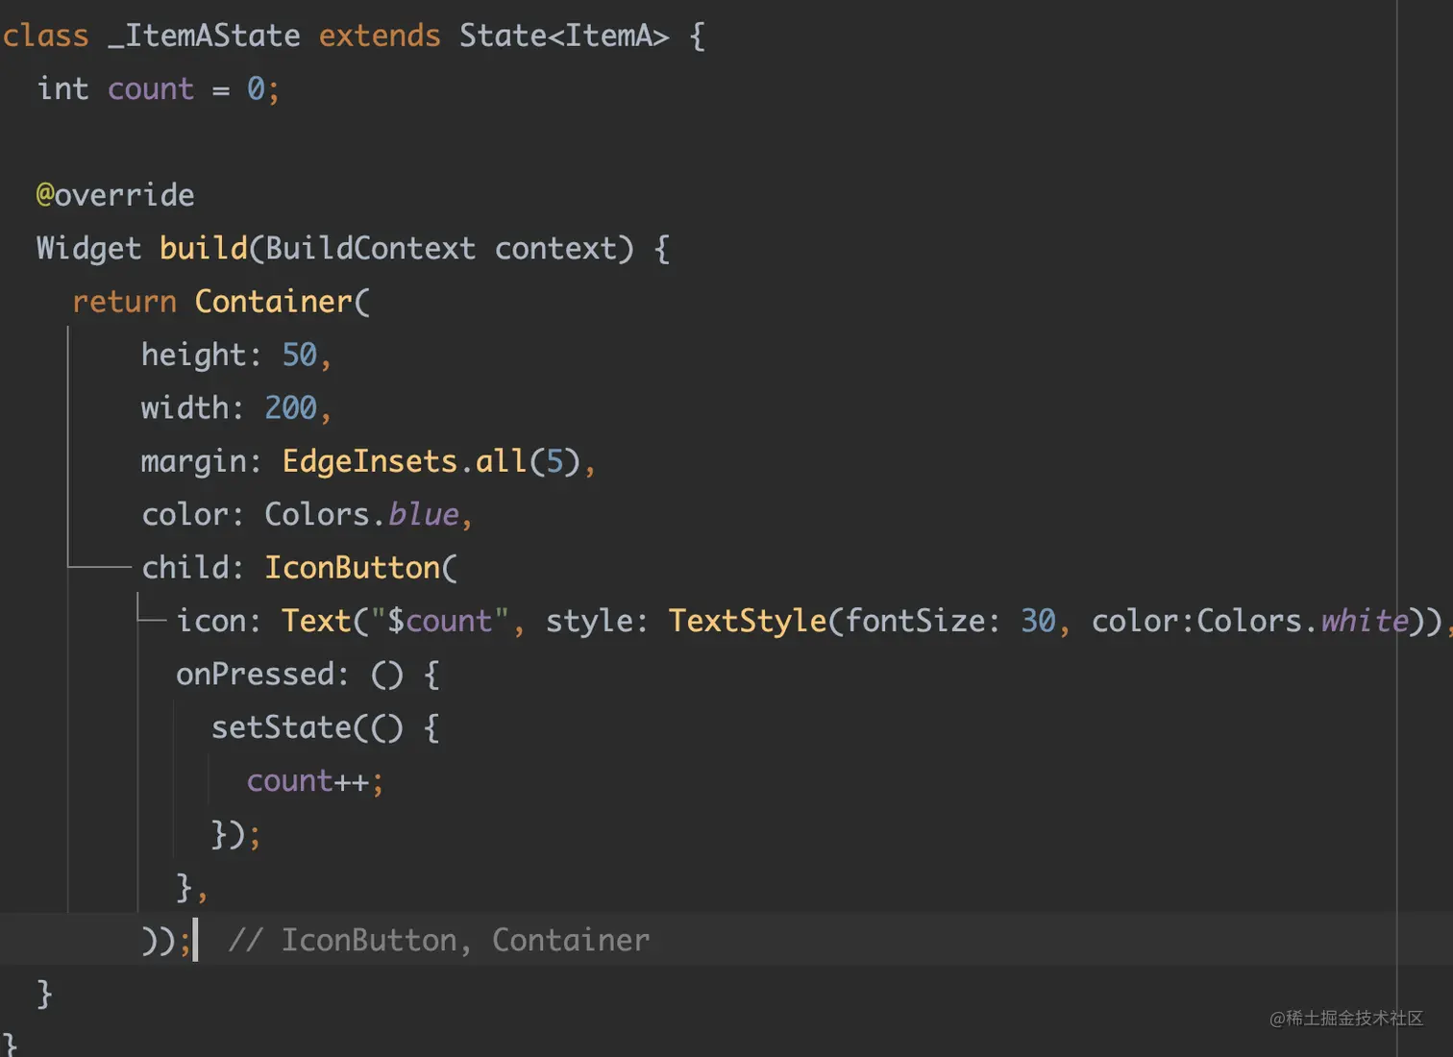Image resolution: width=1453 pixels, height=1057 pixels.
Task: Click the 'extends' keyword
Action: pyautogui.click(x=380, y=36)
